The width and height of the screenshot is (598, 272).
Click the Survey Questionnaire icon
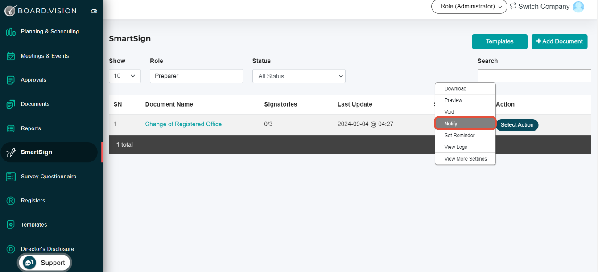11,177
